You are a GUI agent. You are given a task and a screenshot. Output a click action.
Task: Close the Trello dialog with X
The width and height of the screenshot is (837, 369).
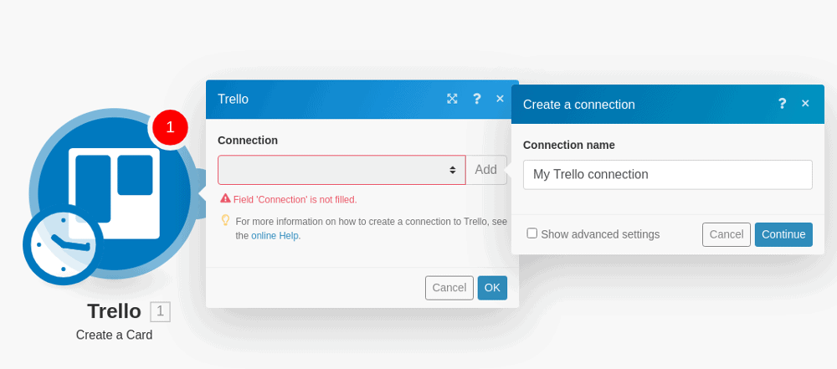[501, 99]
